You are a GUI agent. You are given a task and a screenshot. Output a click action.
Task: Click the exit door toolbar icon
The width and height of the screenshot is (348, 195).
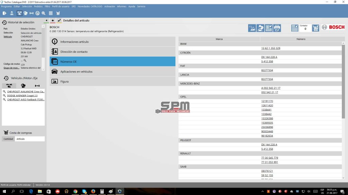pos(4,13)
